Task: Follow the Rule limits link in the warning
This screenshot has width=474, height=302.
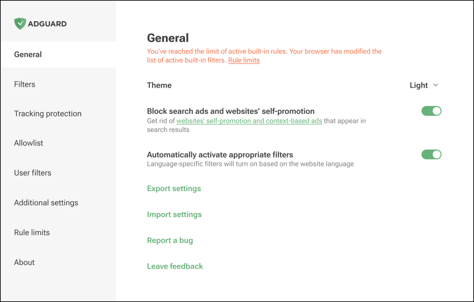Action: click(x=244, y=60)
